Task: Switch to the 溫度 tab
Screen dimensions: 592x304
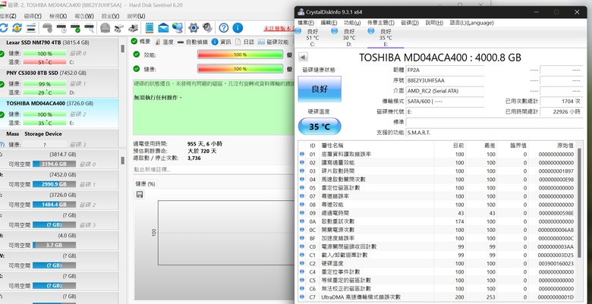Action: click(x=164, y=42)
